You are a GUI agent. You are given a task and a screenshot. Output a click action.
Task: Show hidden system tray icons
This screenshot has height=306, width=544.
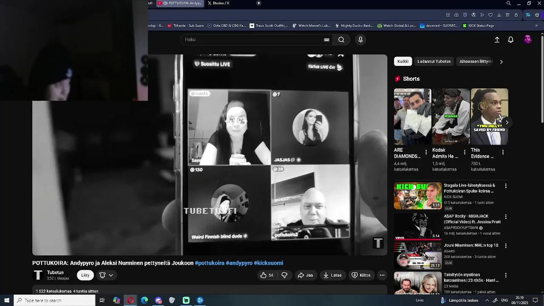[487, 300]
